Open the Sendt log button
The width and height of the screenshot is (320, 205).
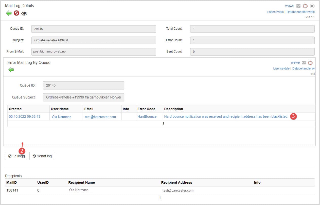pyautogui.click(x=42, y=156)
